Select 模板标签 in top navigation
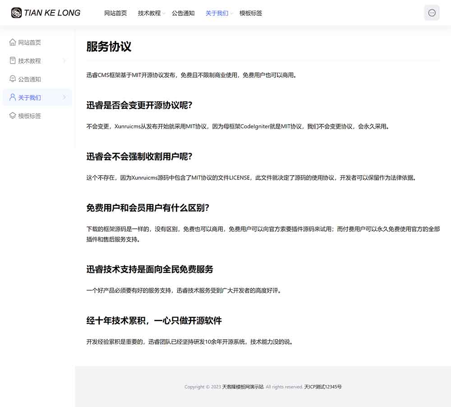The width and height of the screenshot is (451, 407). point(251,13)
